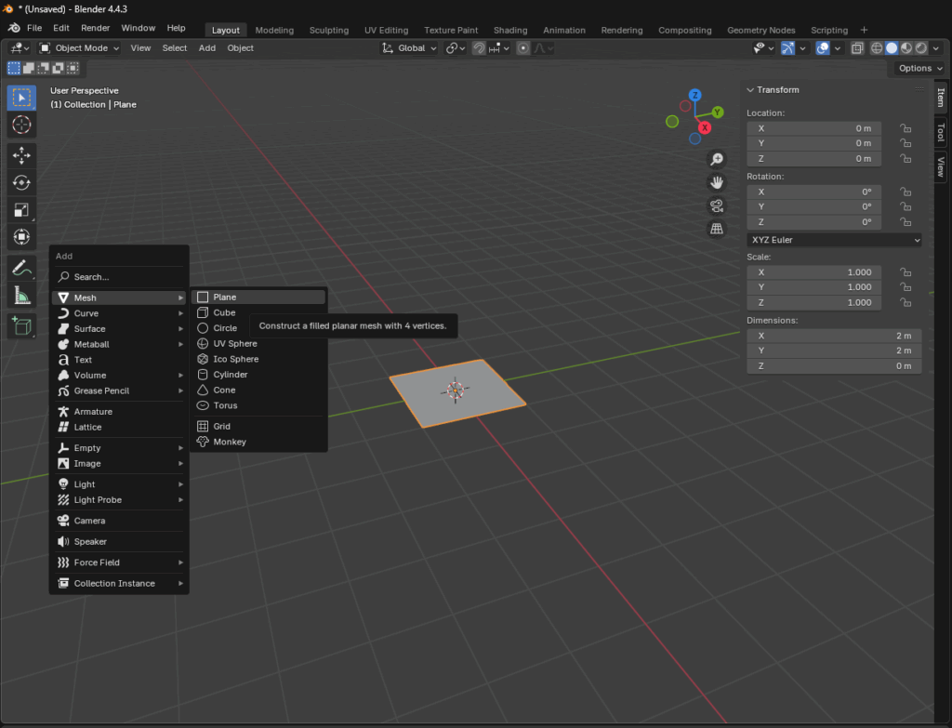Expand the Force Field submenu
This screenshot has width=952, height=728.
(x=119, y=563)
